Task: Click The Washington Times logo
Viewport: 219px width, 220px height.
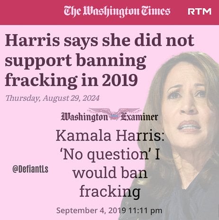Action: tap(117, 11)
